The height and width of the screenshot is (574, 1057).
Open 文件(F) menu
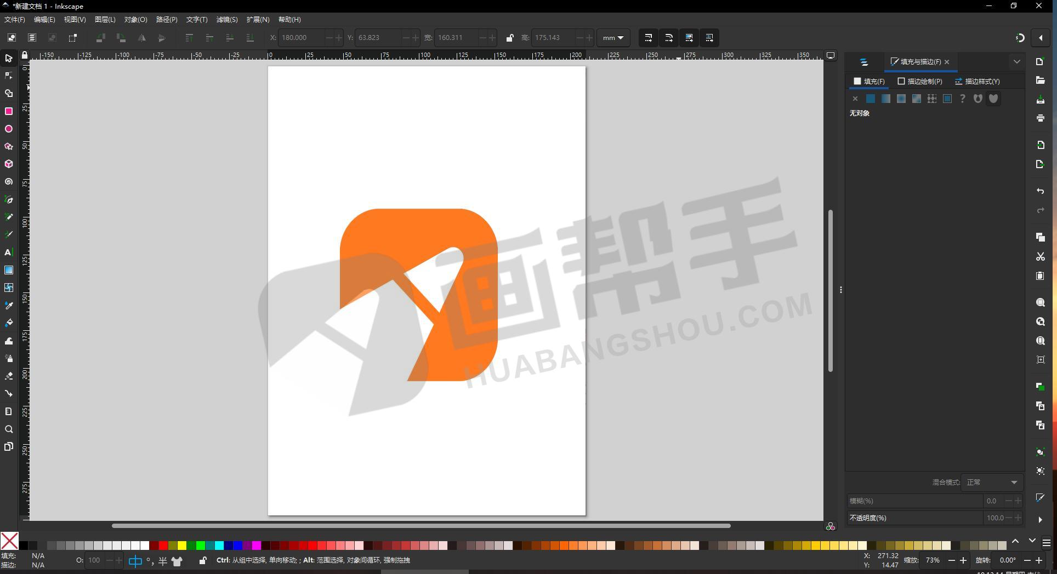(x=15, y=20)
